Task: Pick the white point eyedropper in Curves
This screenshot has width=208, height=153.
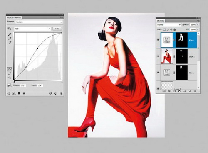Action: pyautogui.click(x=10, y=43)
